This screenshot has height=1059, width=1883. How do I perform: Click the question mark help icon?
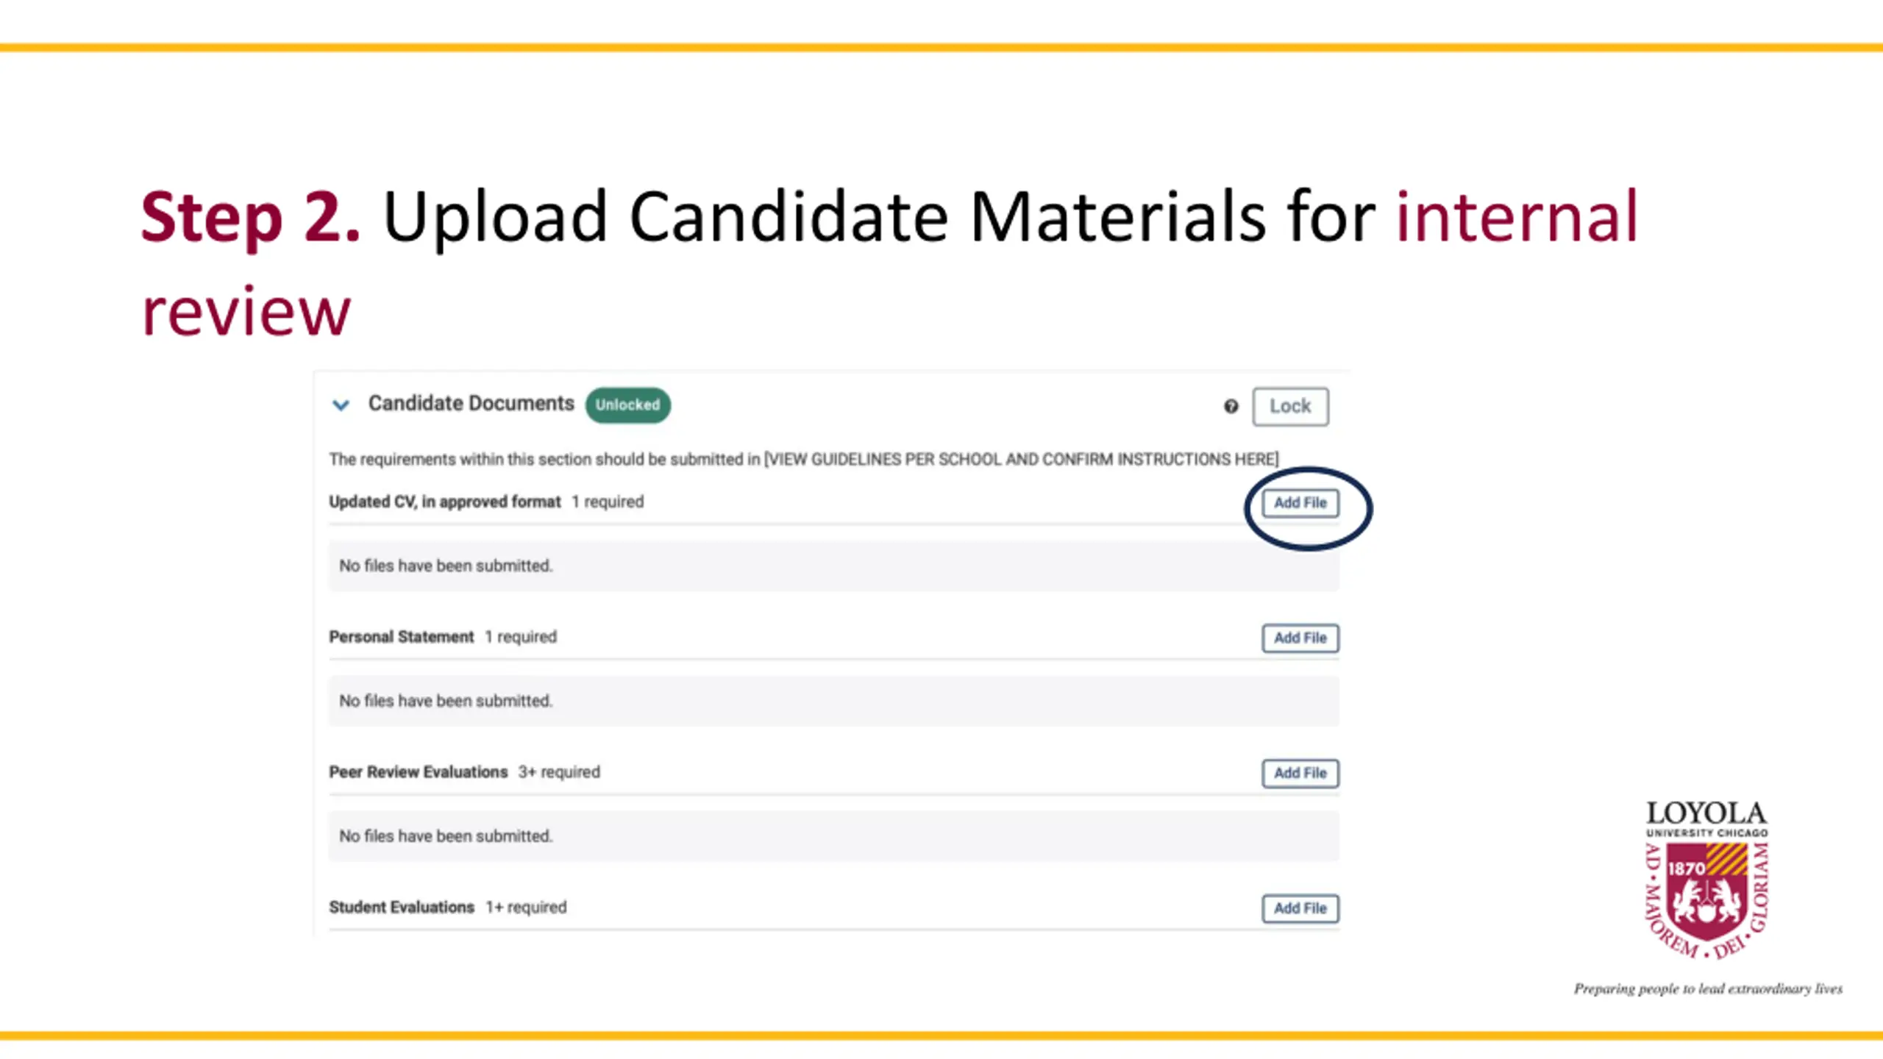tap(1231, 406)
